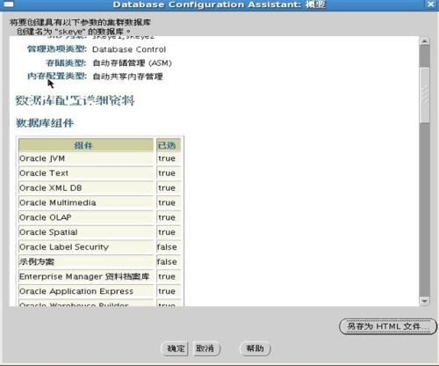Click the 管理选项类型 label
The image size is (439, 366).
tap(57, 48)
